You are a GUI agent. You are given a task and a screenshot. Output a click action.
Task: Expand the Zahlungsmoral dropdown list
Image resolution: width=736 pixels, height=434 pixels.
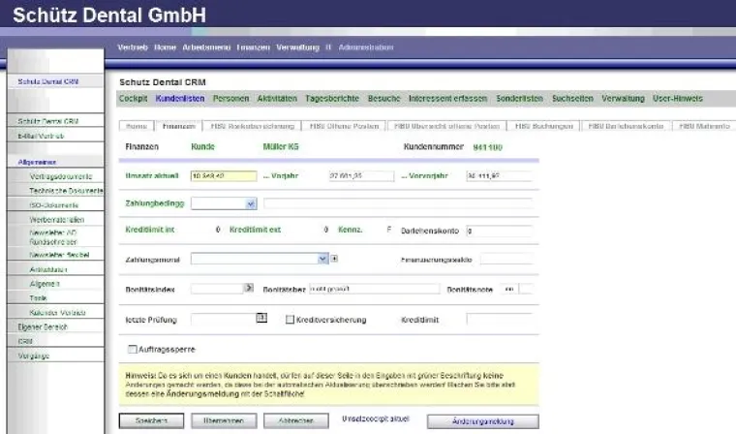click(x=322, y=259)
